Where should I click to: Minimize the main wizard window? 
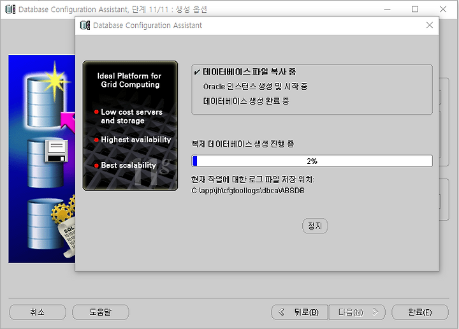tap(388, 9)
